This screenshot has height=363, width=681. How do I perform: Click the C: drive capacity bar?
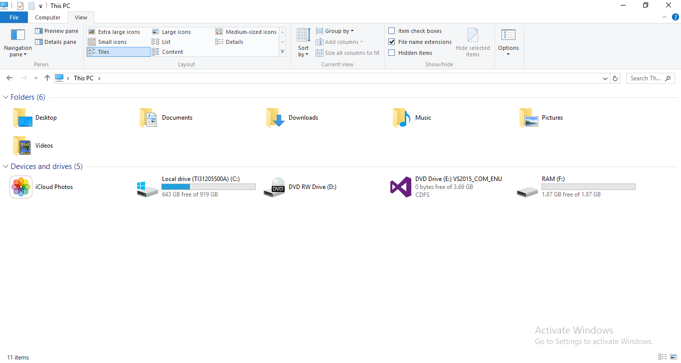[x=208, y=186]
